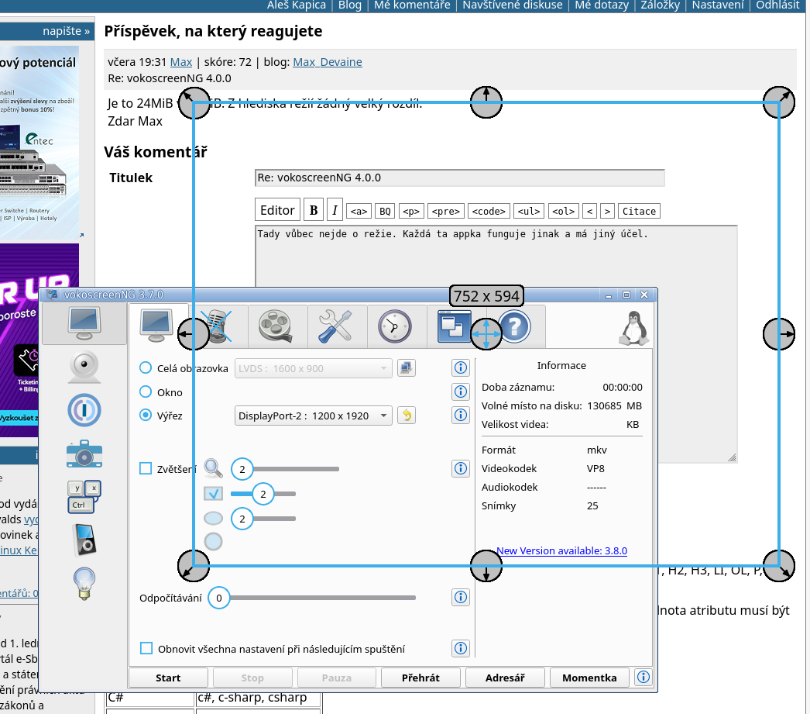Click the Tux penguin icon
The image size is (810, 714).
(633, 328)
